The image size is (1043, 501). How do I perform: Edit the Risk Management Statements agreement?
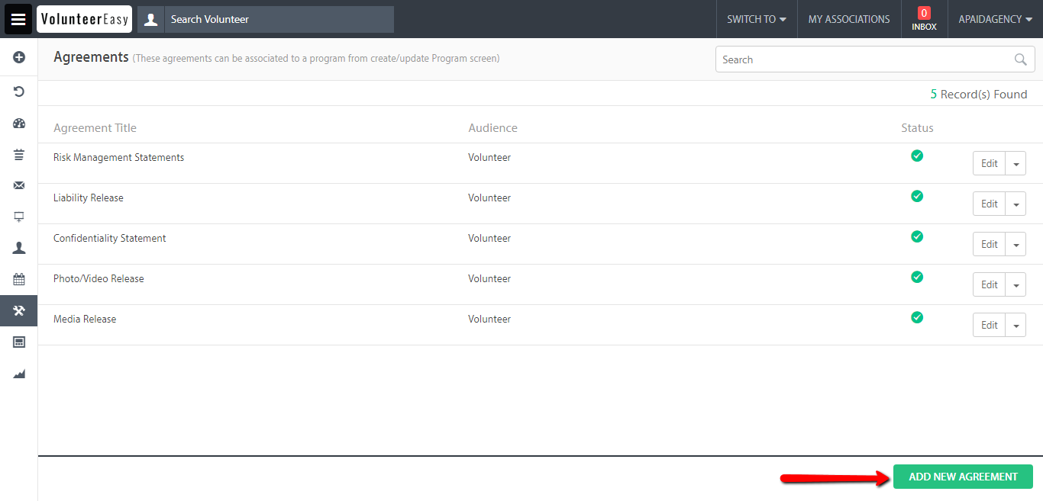[989, 163]
